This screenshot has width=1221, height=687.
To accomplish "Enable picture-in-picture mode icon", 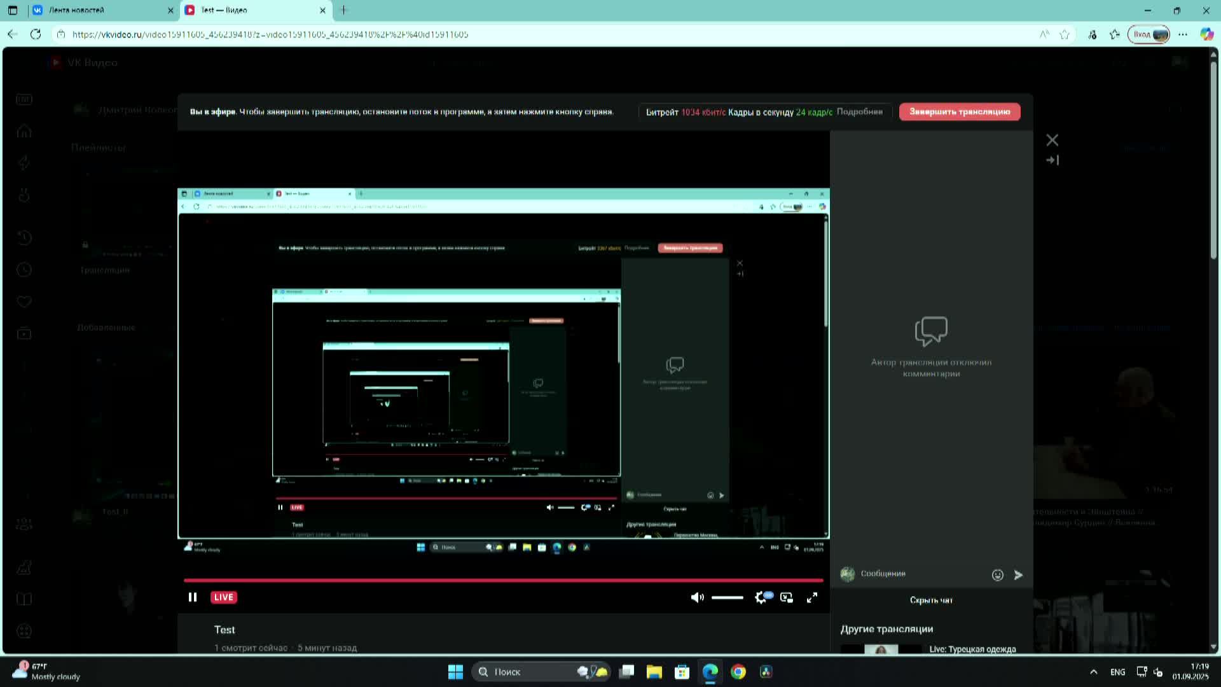I will [787, 597].
